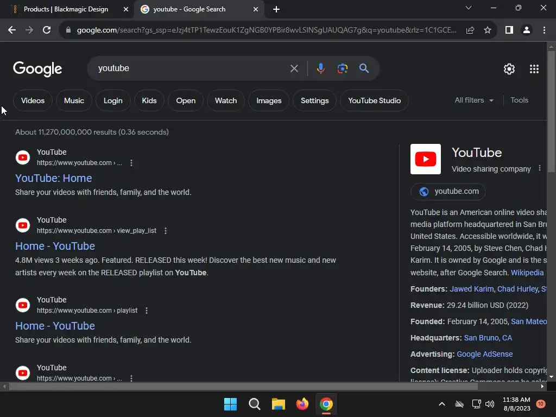
Task: Expand the All filters dropdown
Action: coord(473,100)
